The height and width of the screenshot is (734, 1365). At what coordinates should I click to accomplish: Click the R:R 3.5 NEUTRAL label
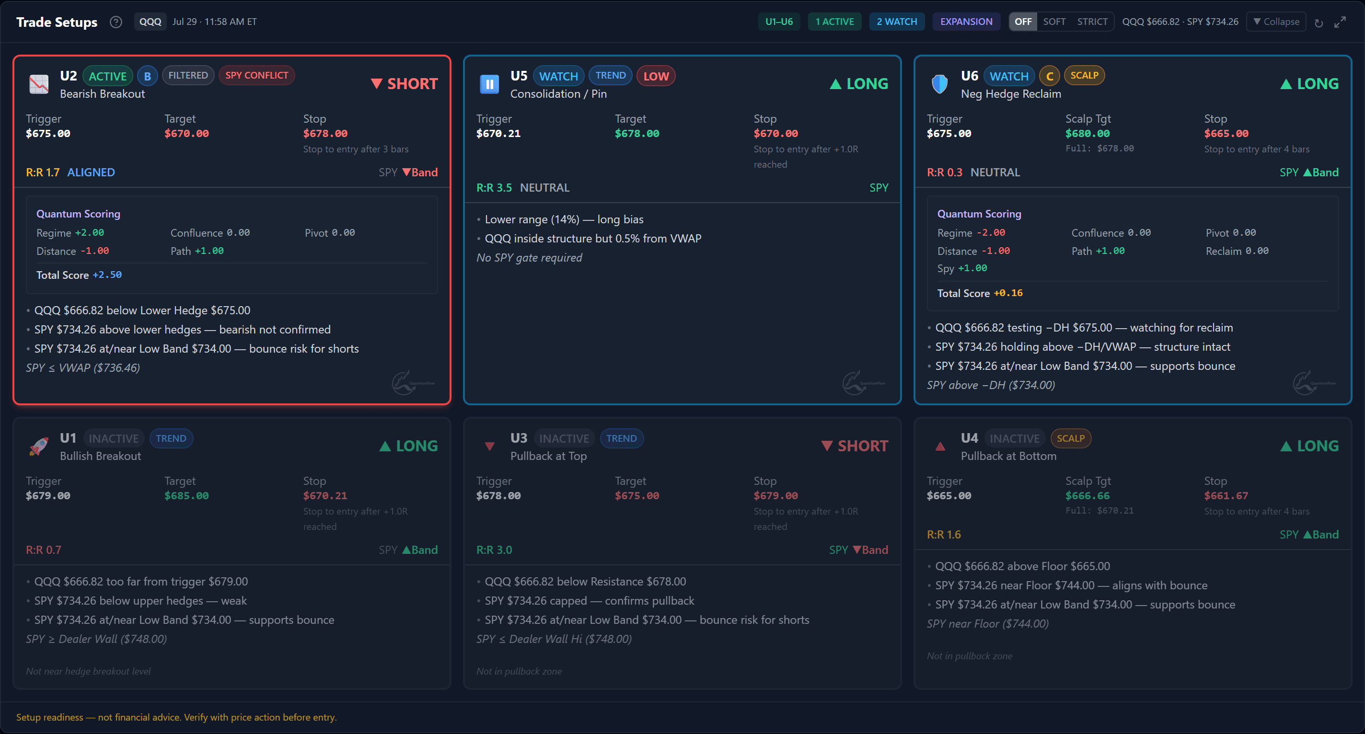coord(522,187)
